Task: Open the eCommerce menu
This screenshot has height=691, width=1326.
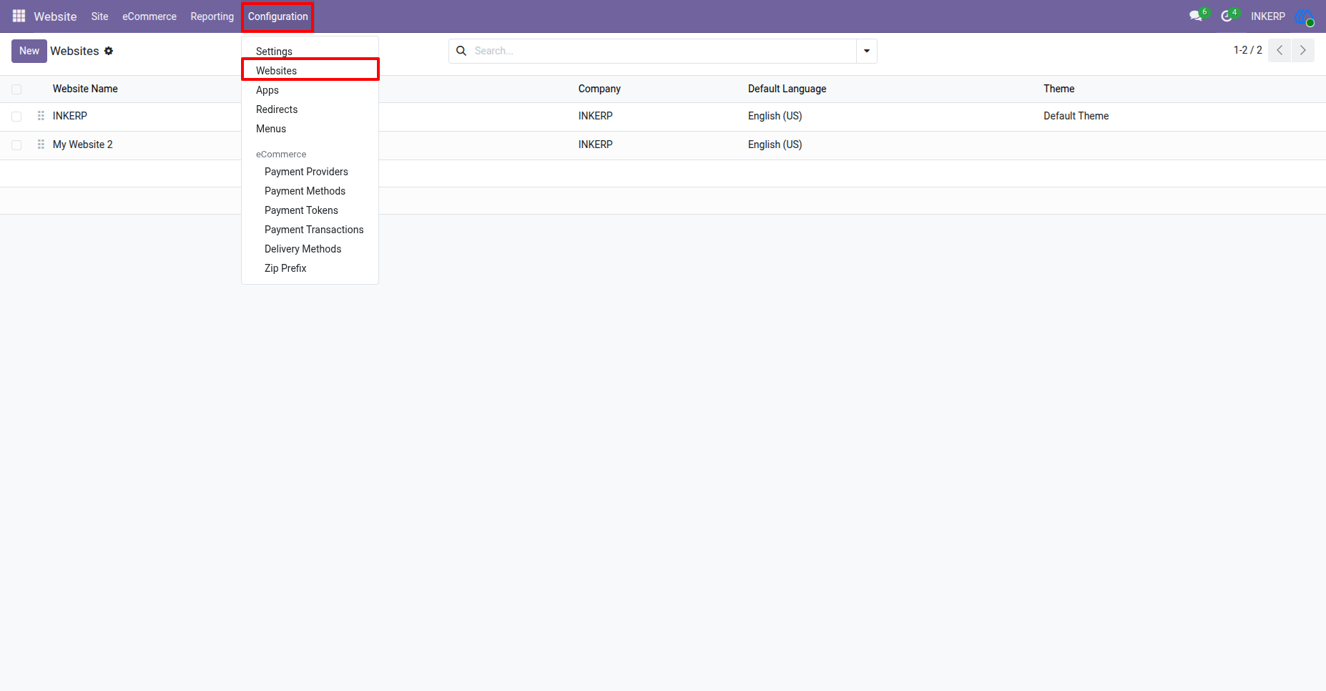Action: tap(149, 16)
